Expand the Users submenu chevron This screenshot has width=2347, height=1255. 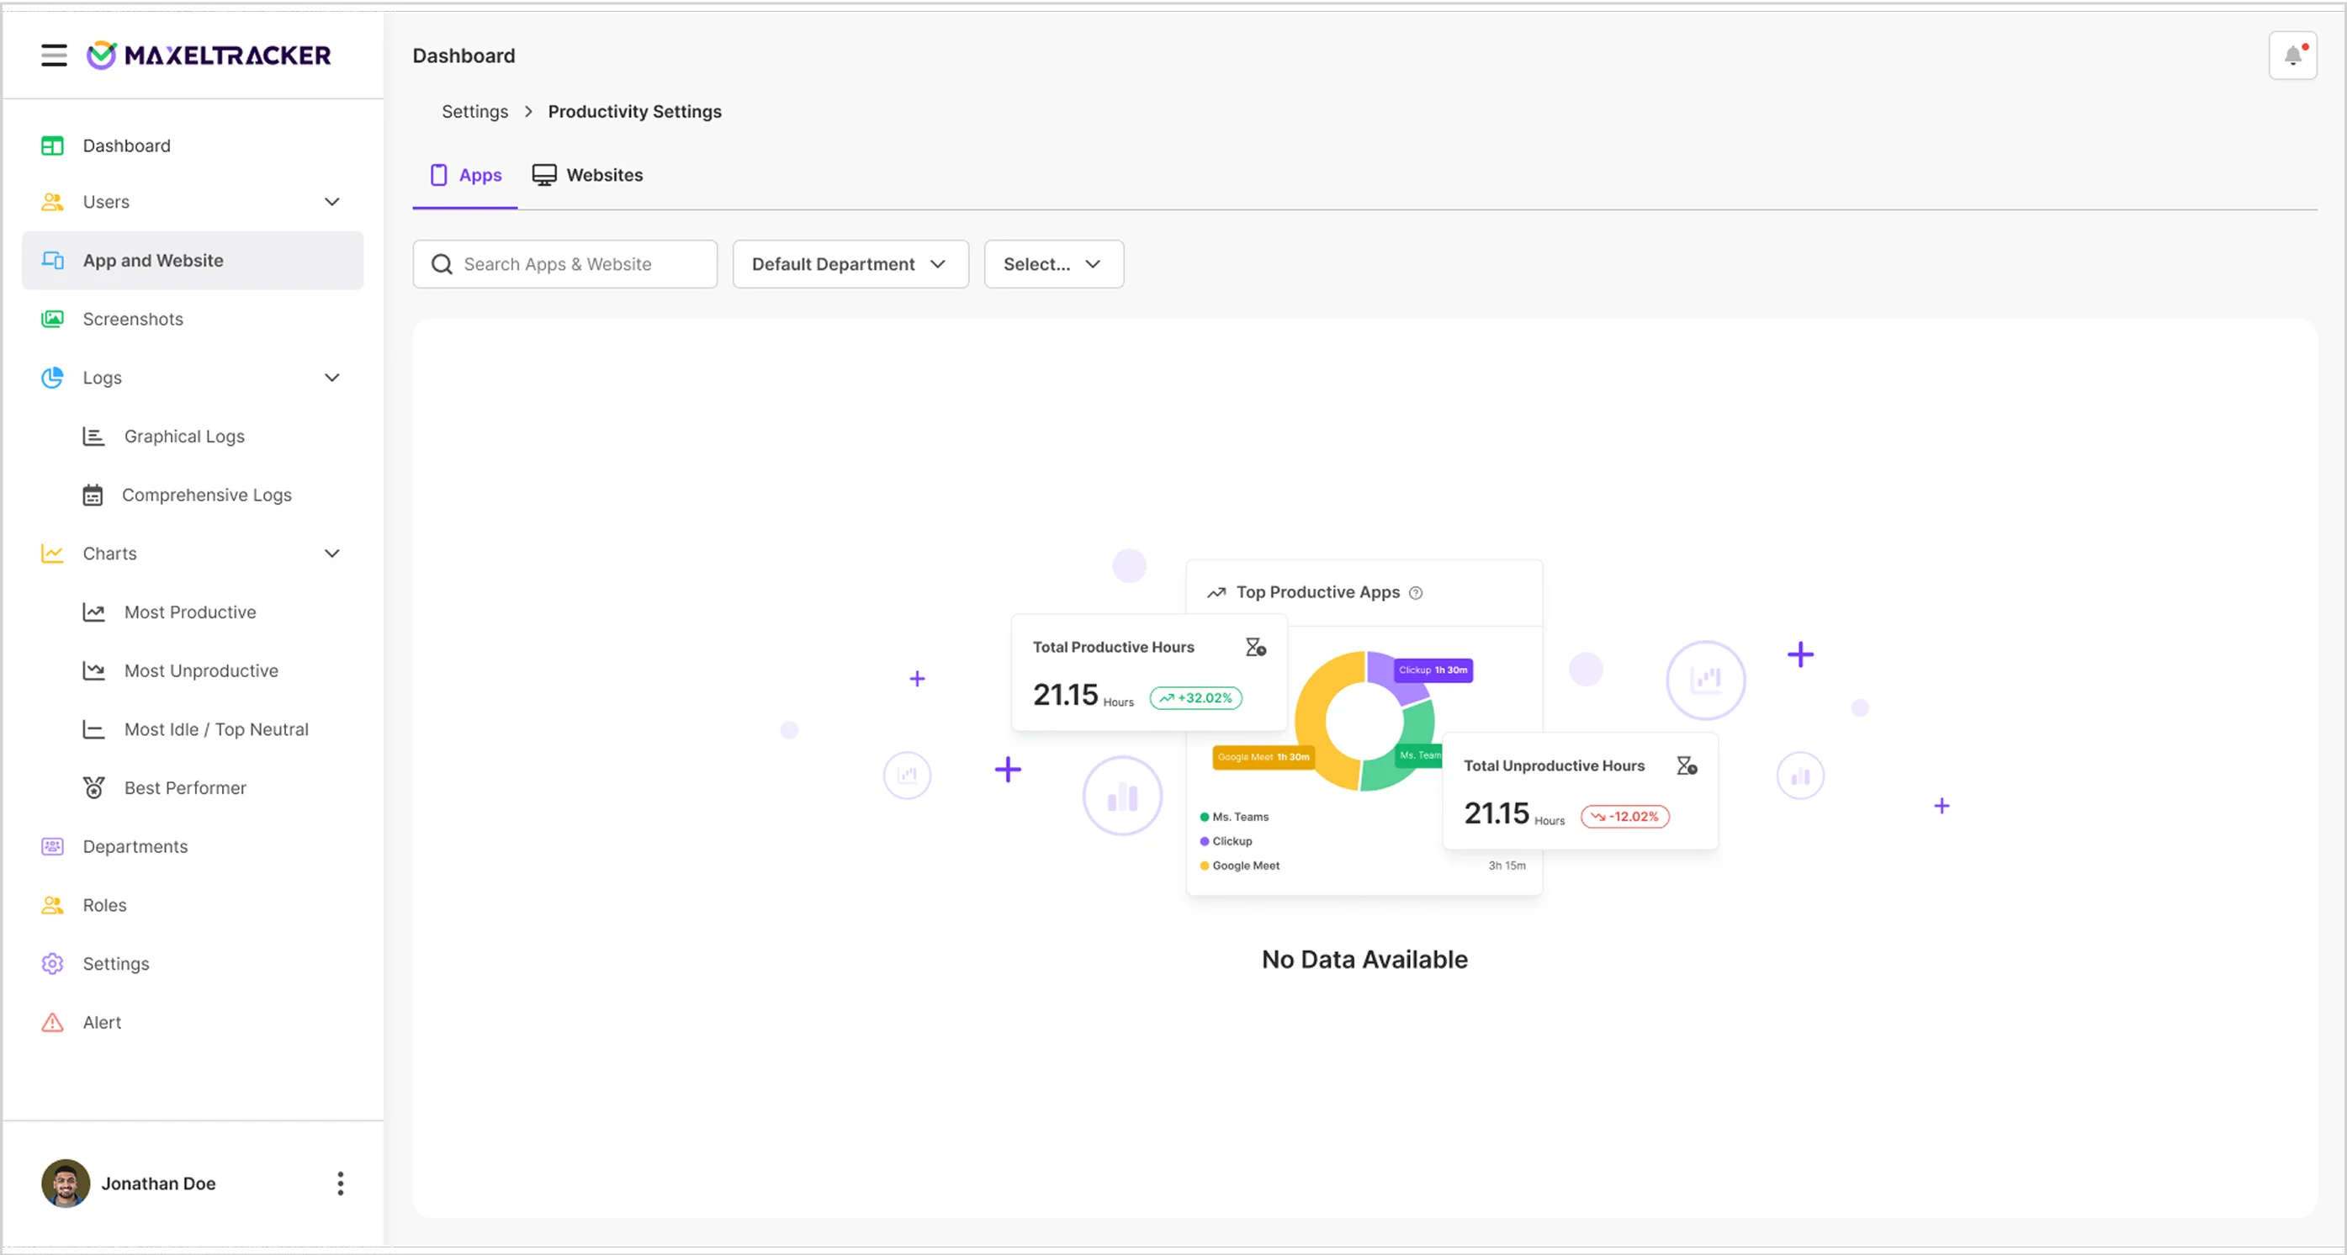[x=332, y=202]
